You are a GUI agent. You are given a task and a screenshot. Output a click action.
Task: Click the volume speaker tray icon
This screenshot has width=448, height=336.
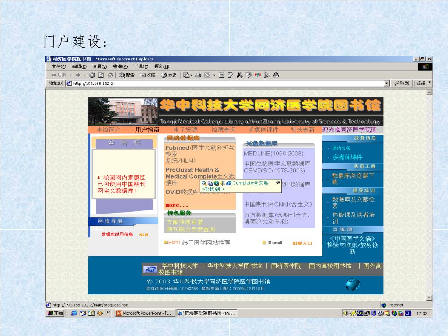(x=346, y=313)
